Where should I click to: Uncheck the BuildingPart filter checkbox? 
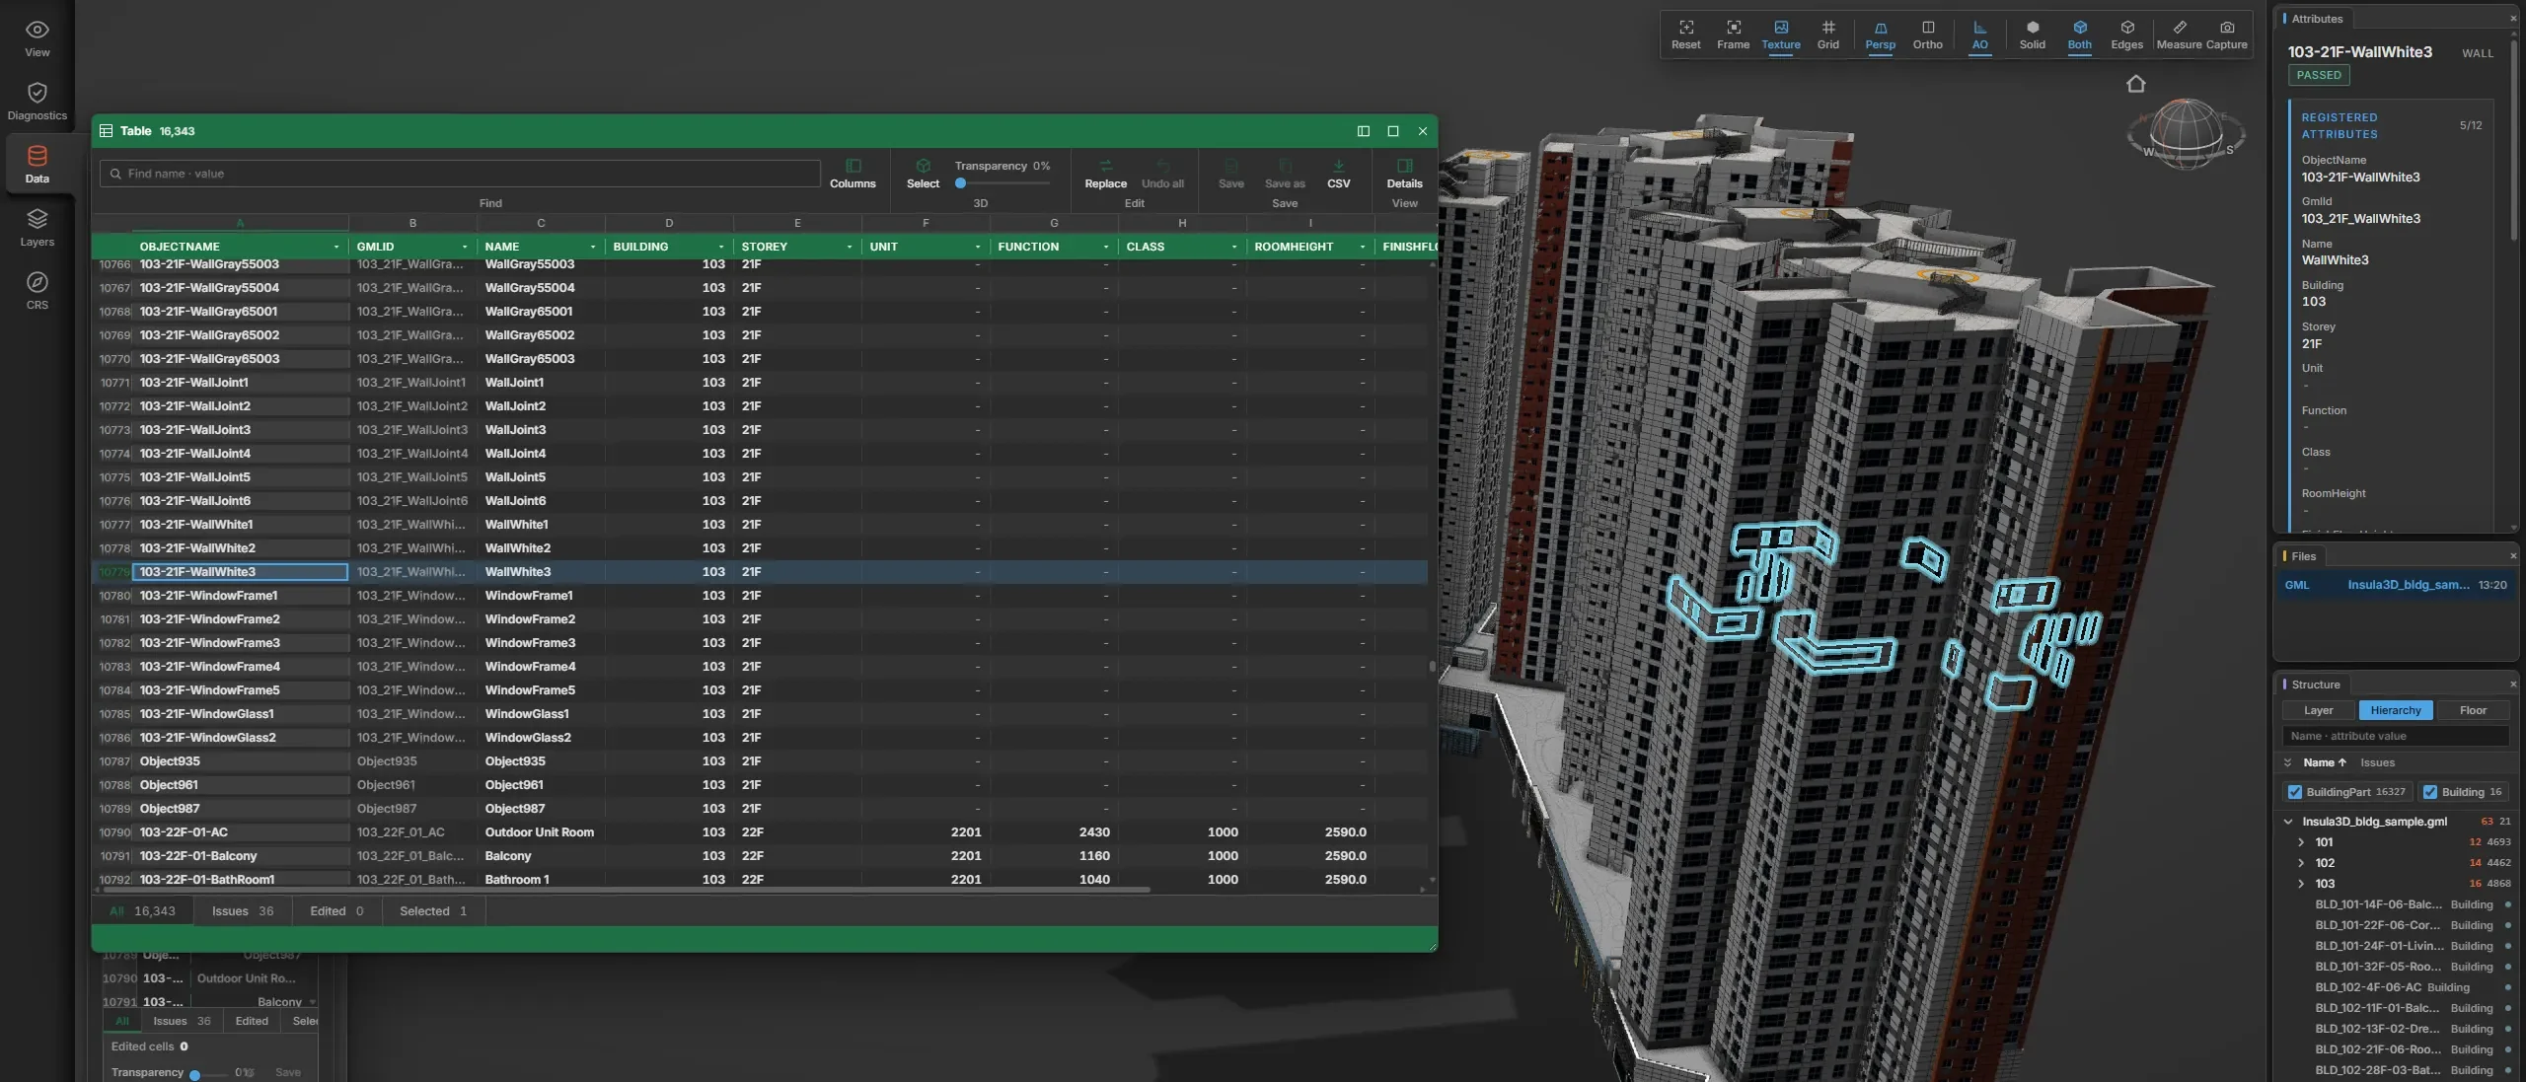2294,792
